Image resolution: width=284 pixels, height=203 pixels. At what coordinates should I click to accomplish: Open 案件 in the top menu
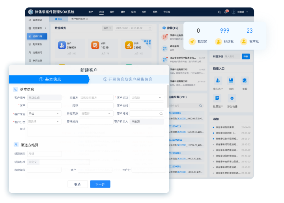pyautogui.click(x=112, y=12)
